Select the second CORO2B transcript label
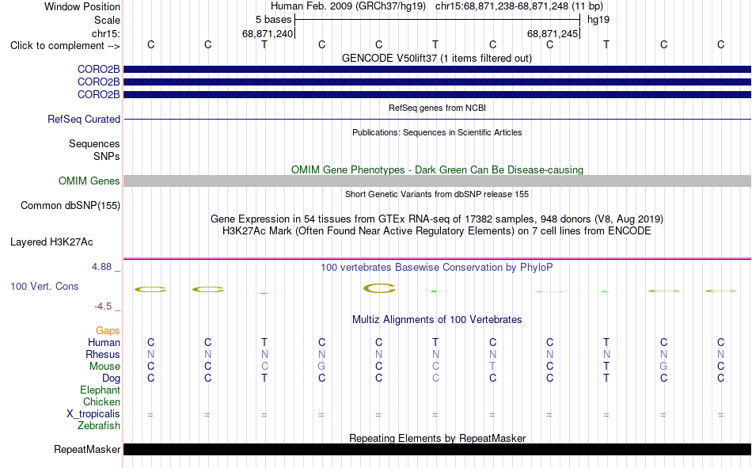Image resolution: width=752 pixels, height=468 pixels. coord(98,82)
